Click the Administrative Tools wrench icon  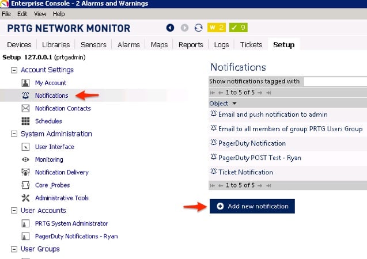[x=25, y=198]
